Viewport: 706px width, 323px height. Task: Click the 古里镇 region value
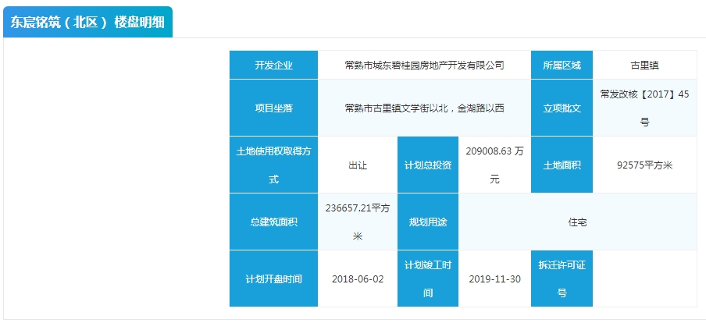(644, 66)
